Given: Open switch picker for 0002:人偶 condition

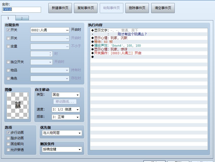Looking at the screenshot, I should tap(67, 30).
